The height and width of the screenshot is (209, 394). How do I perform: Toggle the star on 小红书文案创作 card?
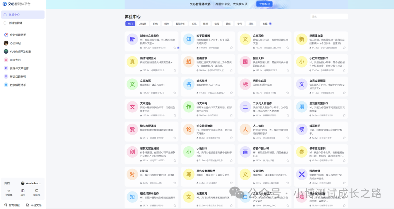point(344,70)
